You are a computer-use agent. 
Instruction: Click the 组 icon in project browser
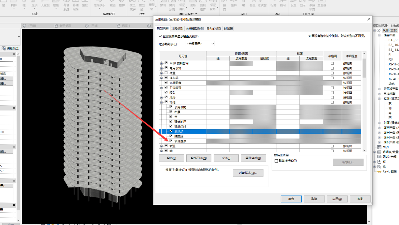pyautogui.click(x=379, y=166)
